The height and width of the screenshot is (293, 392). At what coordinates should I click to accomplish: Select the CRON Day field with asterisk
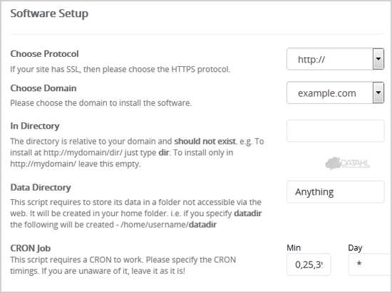370,265
